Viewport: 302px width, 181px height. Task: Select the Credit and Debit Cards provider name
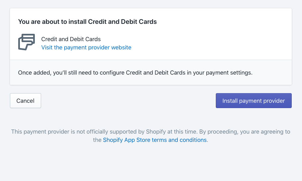click(71, 39)
